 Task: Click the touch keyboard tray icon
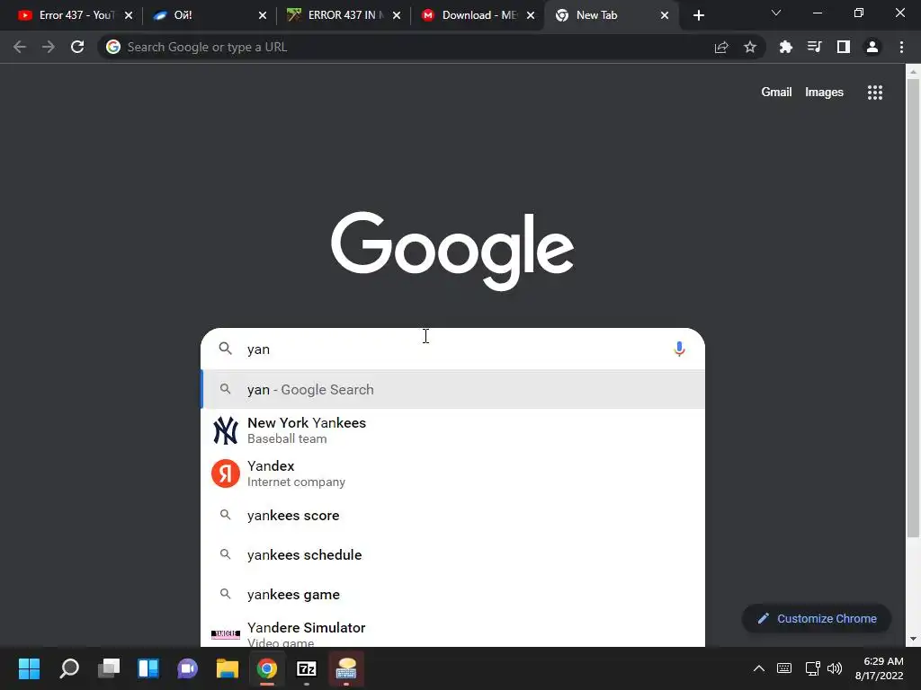784,668
